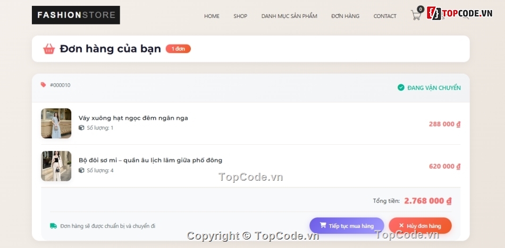This screenshot has width=505, height=248.
Task: Click the price 620 000 đ
Action: click(445, 166)
